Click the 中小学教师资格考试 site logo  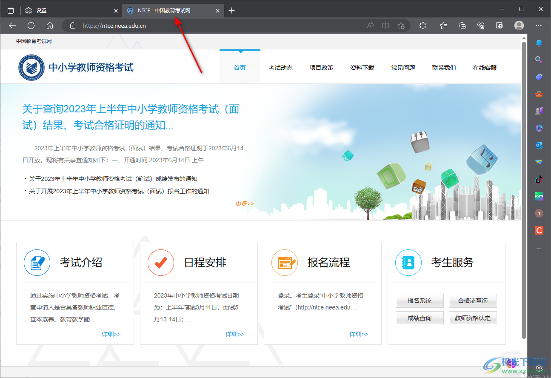click(76, 67)
